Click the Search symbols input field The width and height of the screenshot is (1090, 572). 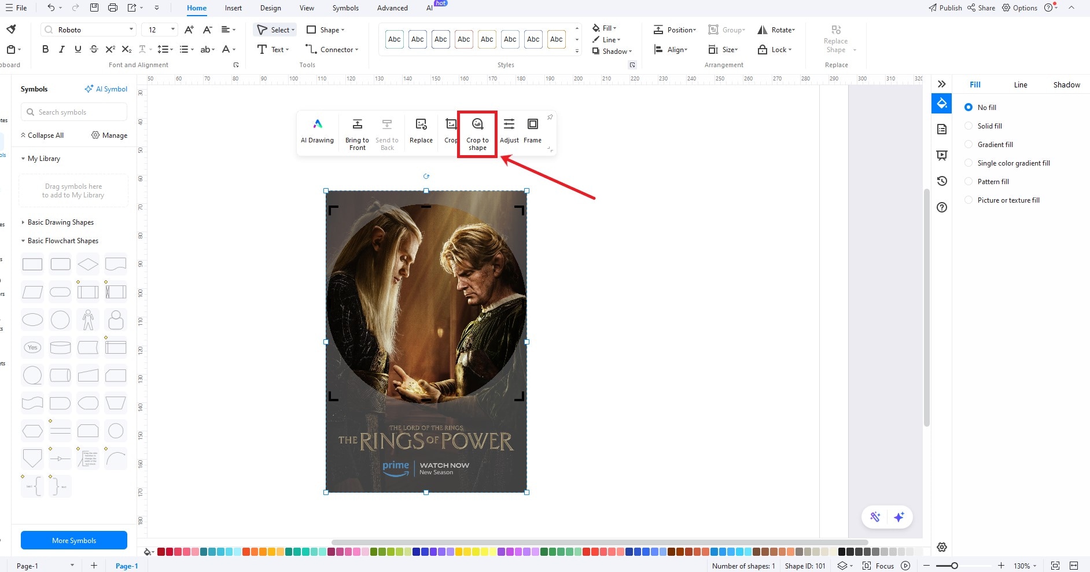tap(74, 112)
